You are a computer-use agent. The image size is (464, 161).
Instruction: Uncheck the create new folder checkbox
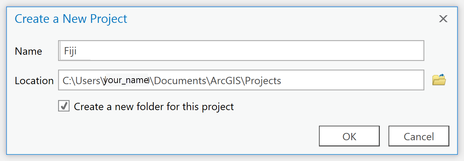point(64,106)
